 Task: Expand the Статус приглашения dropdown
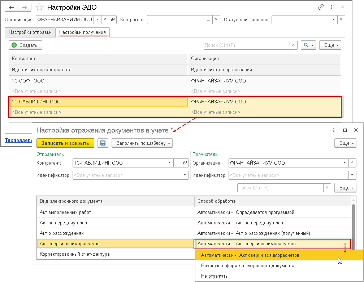click(334, 19)
